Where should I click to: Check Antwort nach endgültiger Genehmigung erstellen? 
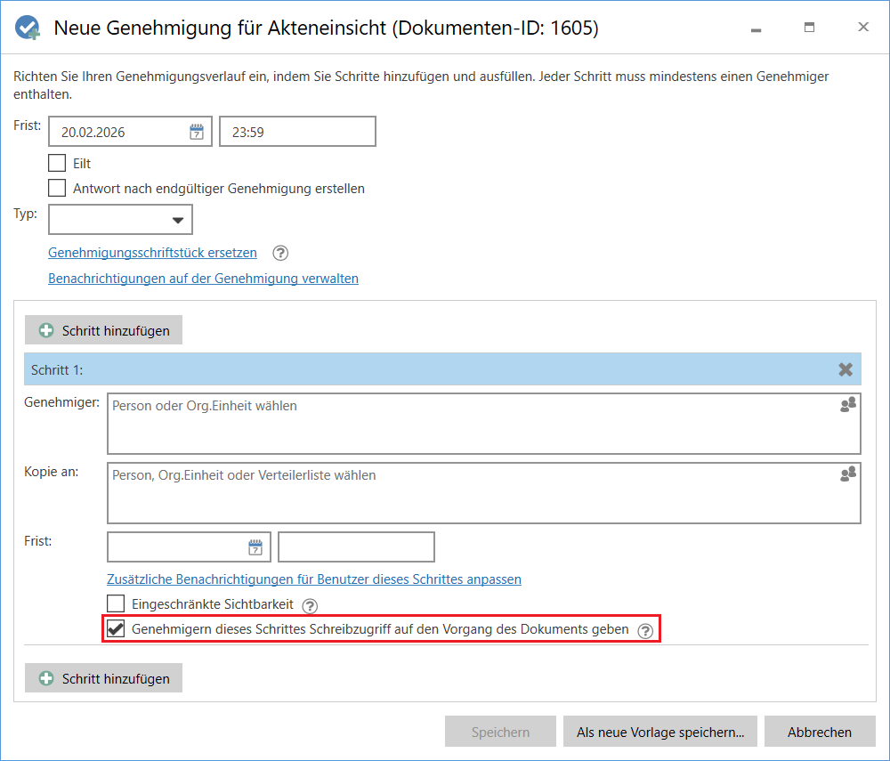point(57,188)
